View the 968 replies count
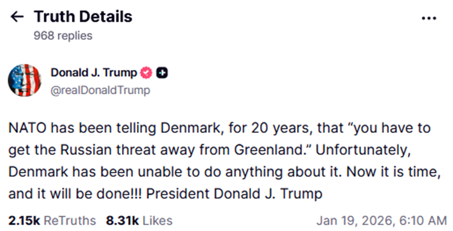This screenshot has height=231, width=453. click(63, 35)
